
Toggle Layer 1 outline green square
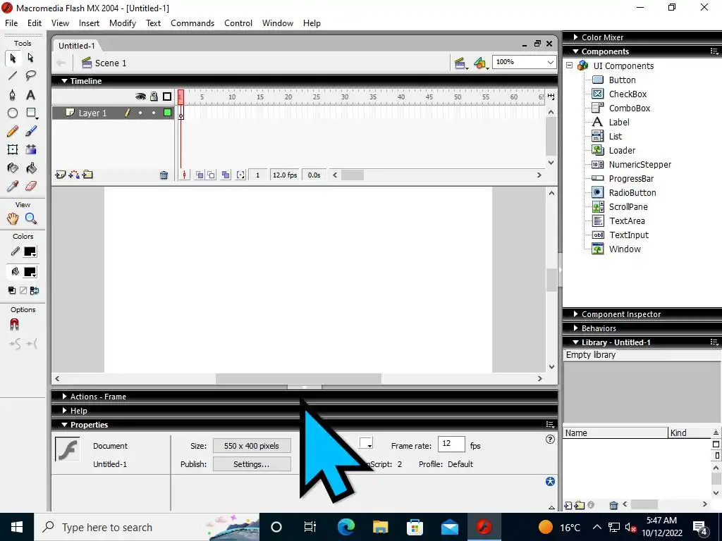click(x=167, y=113)
